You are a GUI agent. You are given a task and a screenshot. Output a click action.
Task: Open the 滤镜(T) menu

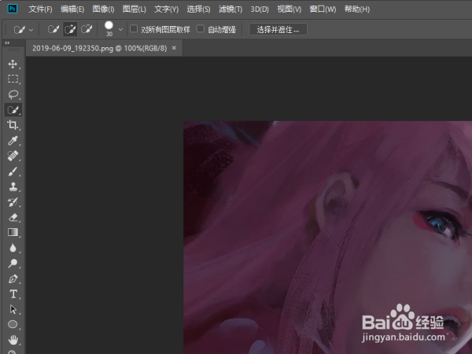(230, 9)
